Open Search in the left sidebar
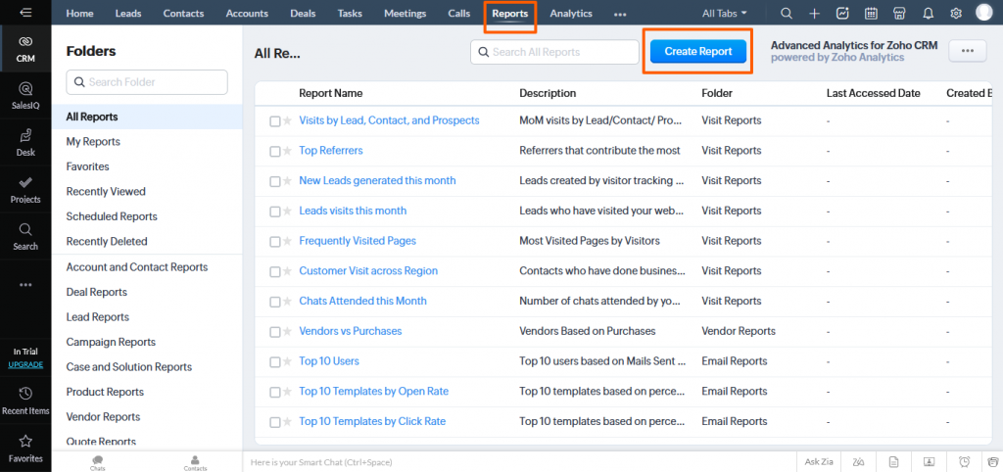 (x=25, y=236)
